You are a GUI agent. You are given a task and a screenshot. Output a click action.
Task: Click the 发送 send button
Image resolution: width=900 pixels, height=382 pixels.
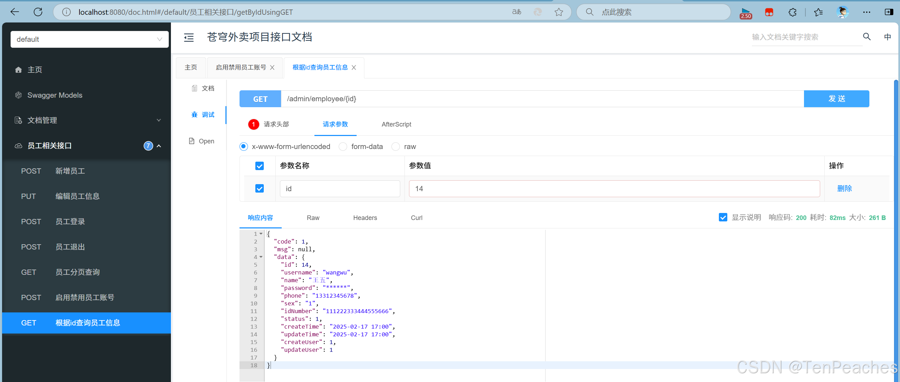[836, 99]
